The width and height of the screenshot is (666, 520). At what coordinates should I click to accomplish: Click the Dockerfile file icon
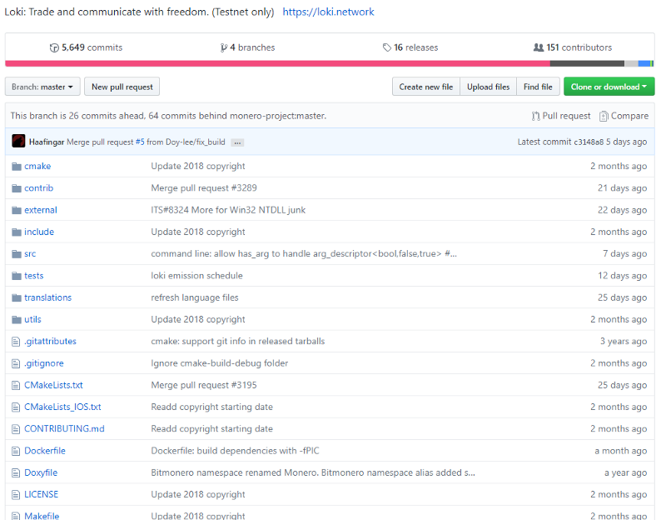pos(16,451)
